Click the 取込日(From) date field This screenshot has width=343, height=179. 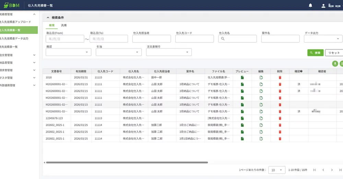pos(65,39)
